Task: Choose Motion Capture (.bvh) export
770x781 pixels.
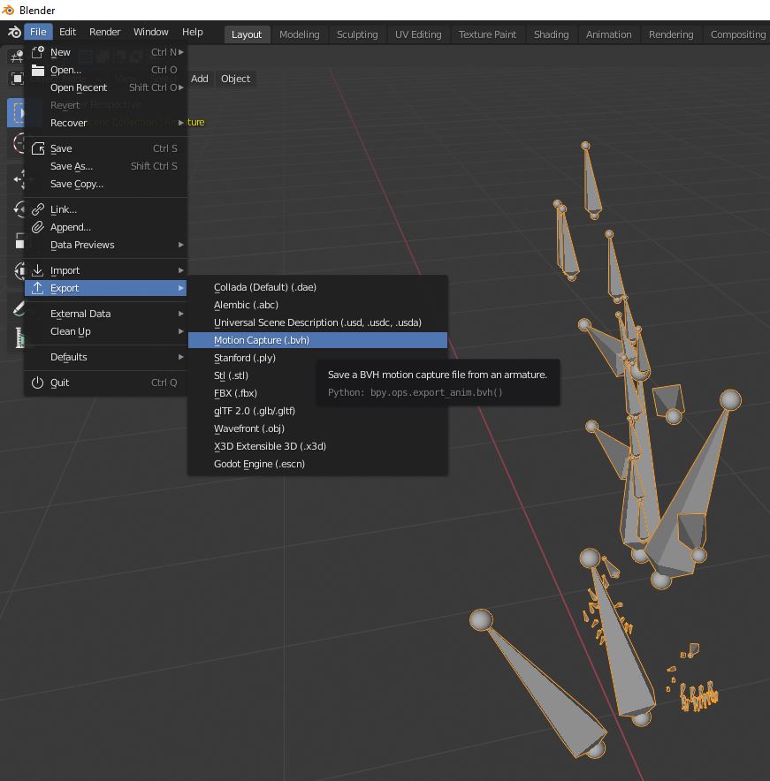Action: tap(317, 340)
